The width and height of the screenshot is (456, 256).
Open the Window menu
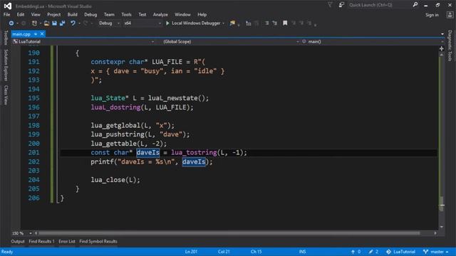182,14
